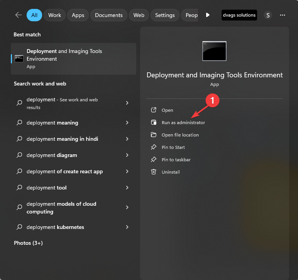
Task: Switch to the Documents filter tab
Action: pos(109,15)
